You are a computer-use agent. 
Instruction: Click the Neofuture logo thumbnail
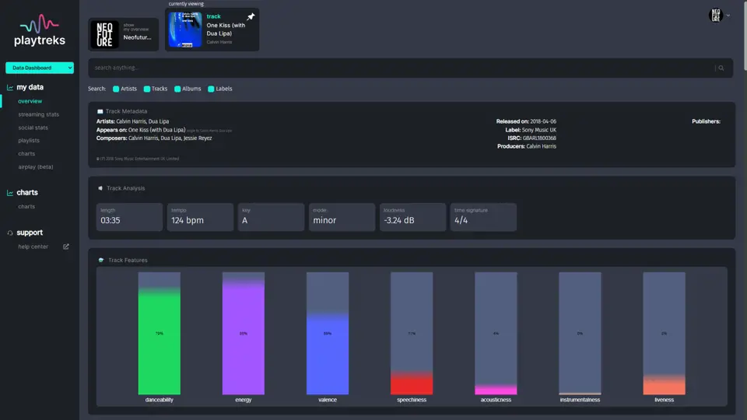pyautogui.click(x=104, y=34)
